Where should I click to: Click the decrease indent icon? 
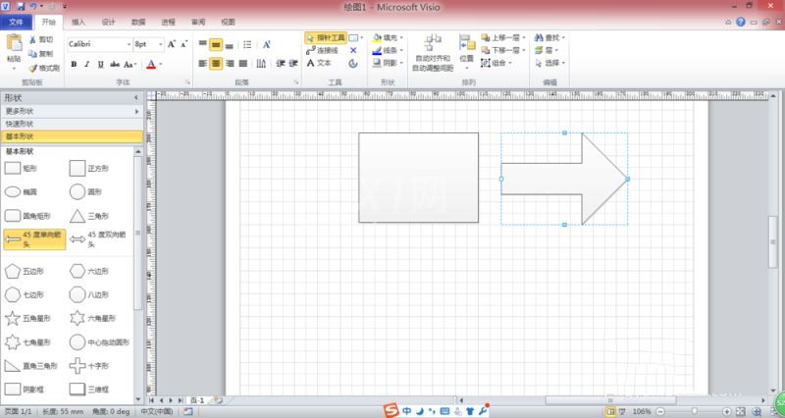pyautogui.click(x=281, y=64)
